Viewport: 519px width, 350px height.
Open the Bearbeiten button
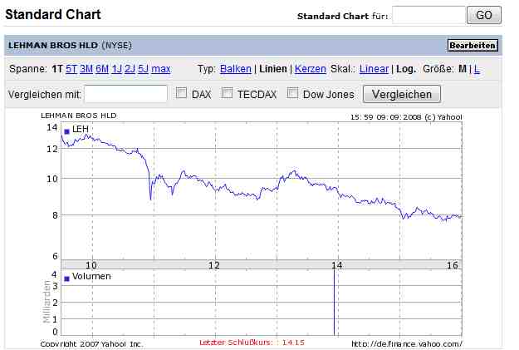point(472,46)
